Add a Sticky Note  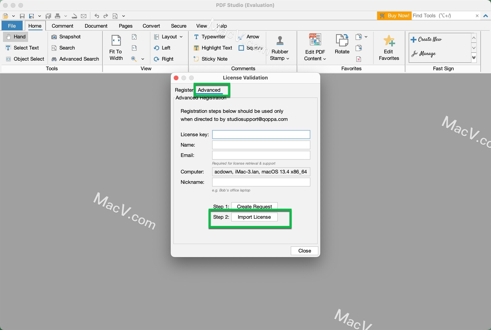[x=210, y=59]
